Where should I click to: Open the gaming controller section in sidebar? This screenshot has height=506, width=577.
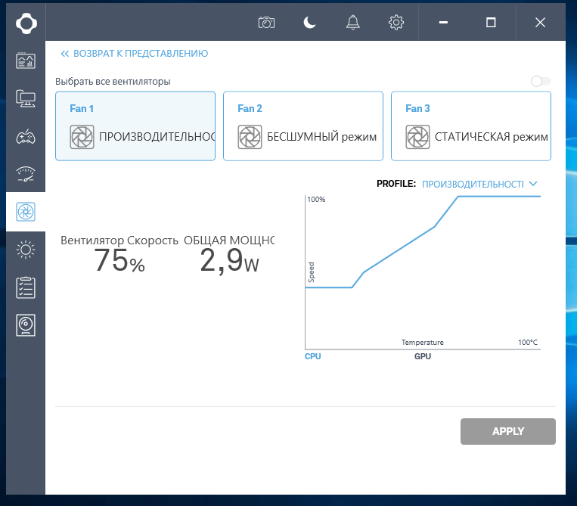(x=26, y=137)
